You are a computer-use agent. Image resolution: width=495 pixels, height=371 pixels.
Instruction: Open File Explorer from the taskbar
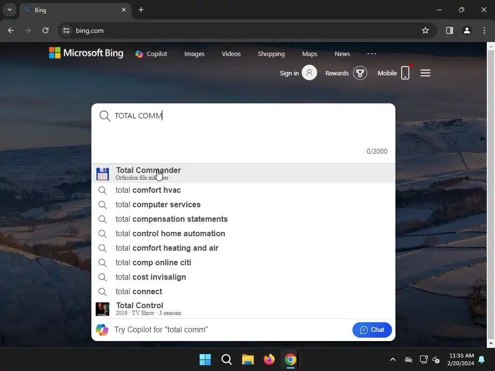pos(248,359)
